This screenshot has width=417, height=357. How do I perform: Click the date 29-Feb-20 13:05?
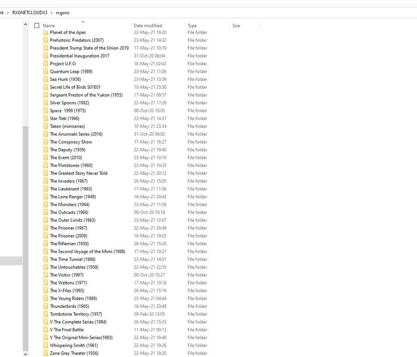[149, 314]
